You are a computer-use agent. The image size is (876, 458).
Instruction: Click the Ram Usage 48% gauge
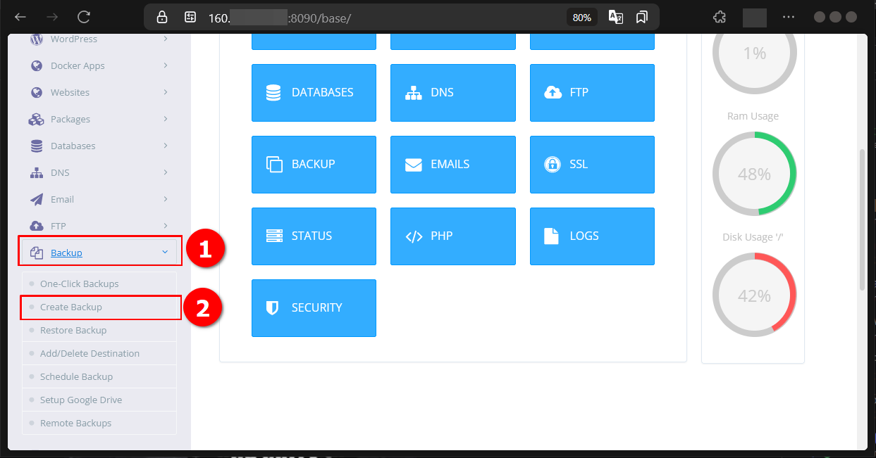[x=754, y=174]
